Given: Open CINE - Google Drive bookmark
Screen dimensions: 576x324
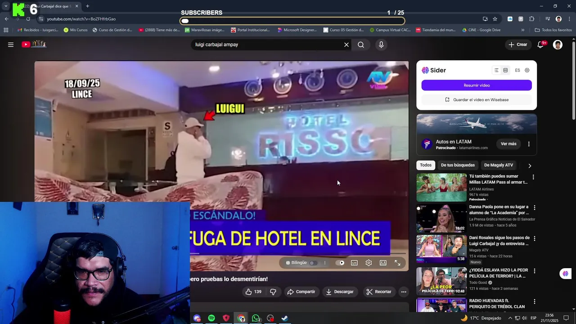Looking at the screenshot, I should [481, 30].
